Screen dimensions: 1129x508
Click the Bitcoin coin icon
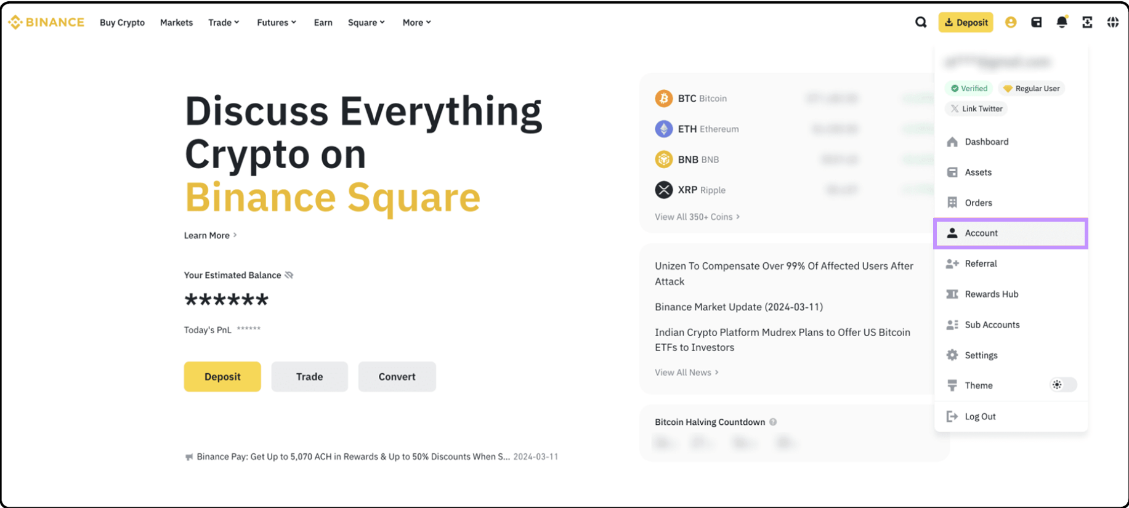pyautogui.click(x=663, y=98)
